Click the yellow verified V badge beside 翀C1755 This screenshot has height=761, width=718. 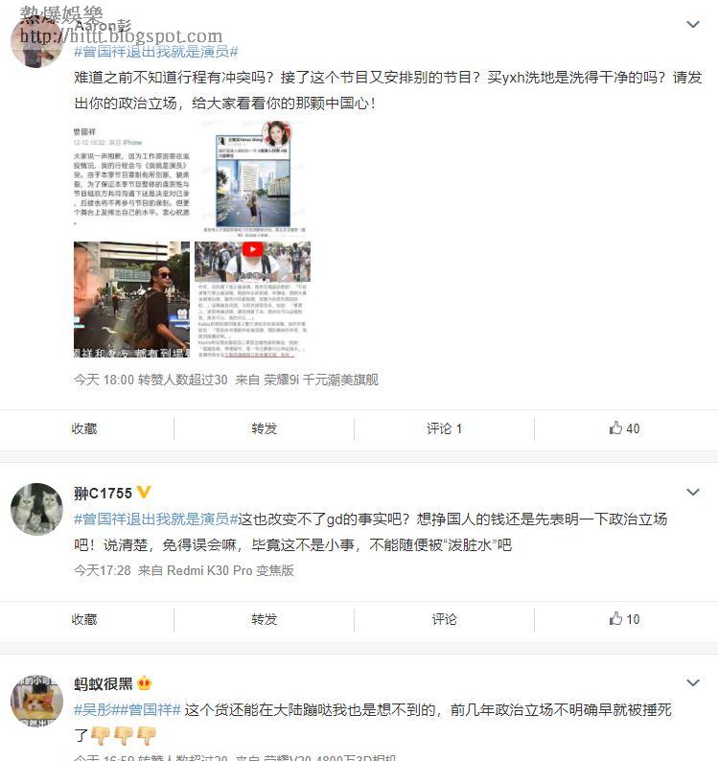144,493
